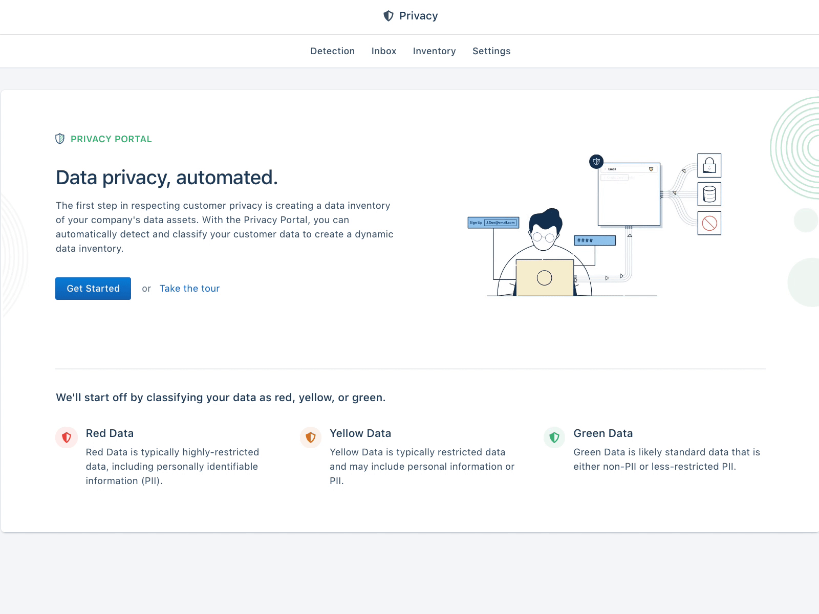
Task: Open the Inventory tab
Action: (x=434, y=51)
